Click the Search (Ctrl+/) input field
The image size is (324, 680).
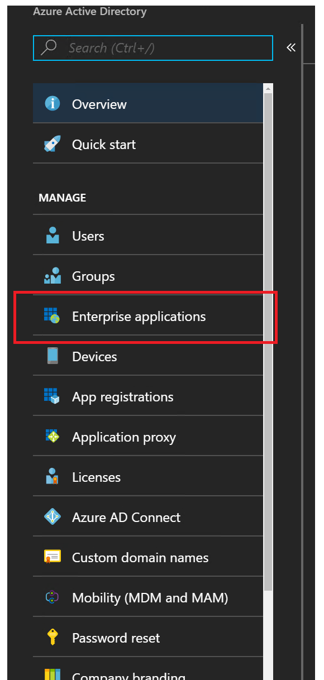point(153,47)
